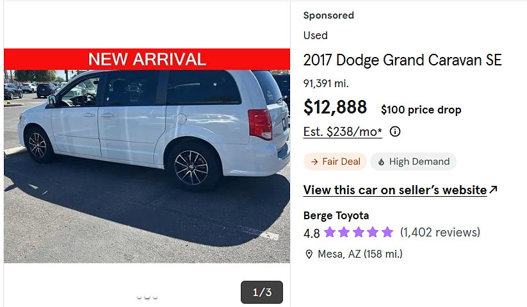Image resolution: width=527 pixels, height=307 pixels.
Task: Select the middle image carousel dot
Action: click(x=147, y=297)
